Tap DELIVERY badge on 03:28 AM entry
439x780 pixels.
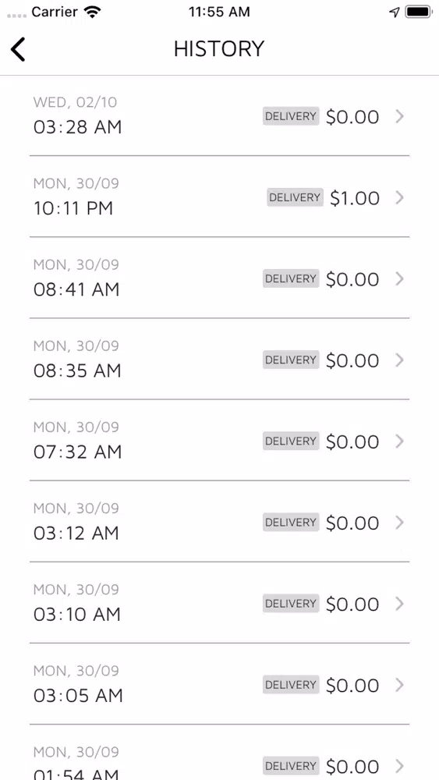(291, 116)
